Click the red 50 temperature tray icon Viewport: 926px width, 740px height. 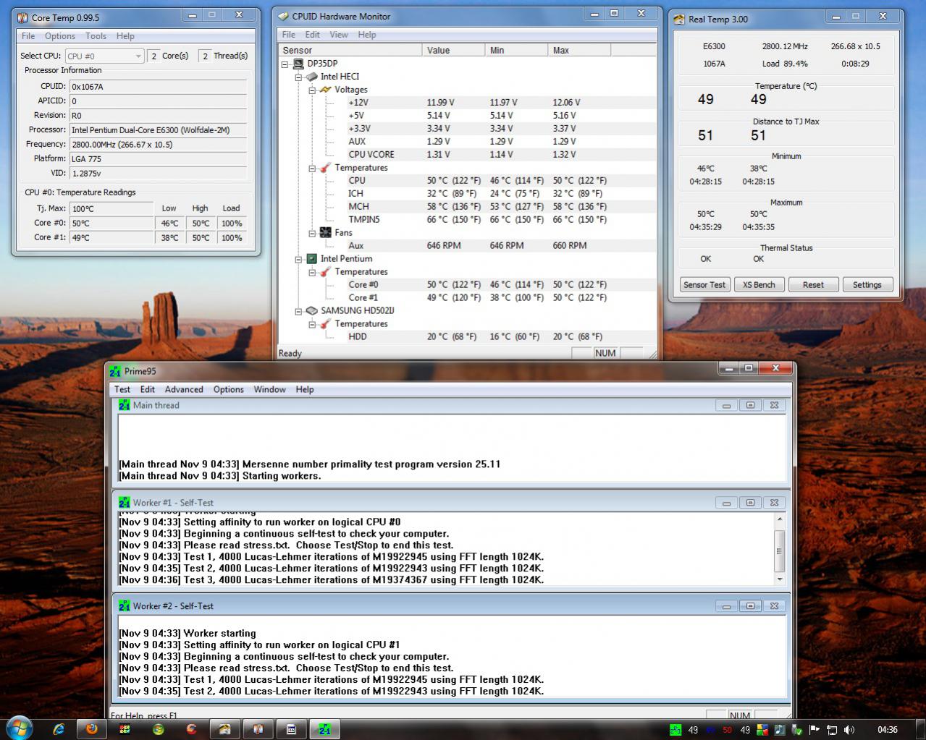(727, 730)
